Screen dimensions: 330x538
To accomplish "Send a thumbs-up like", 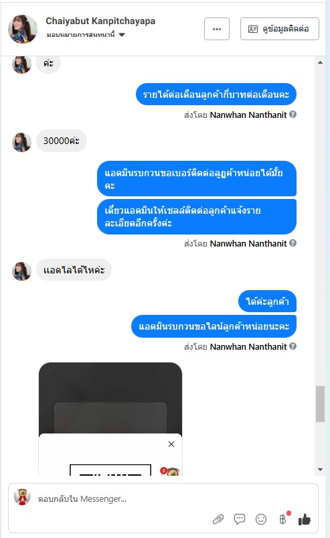I will click(x=304, y=519).
